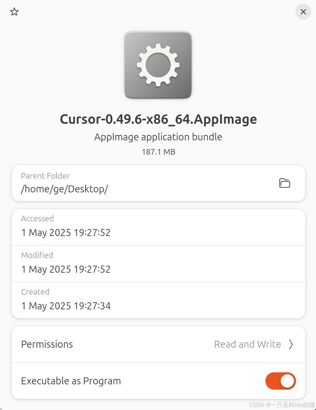
Task: Select the Created timestamp row
Action: click(x=158, y=299)
